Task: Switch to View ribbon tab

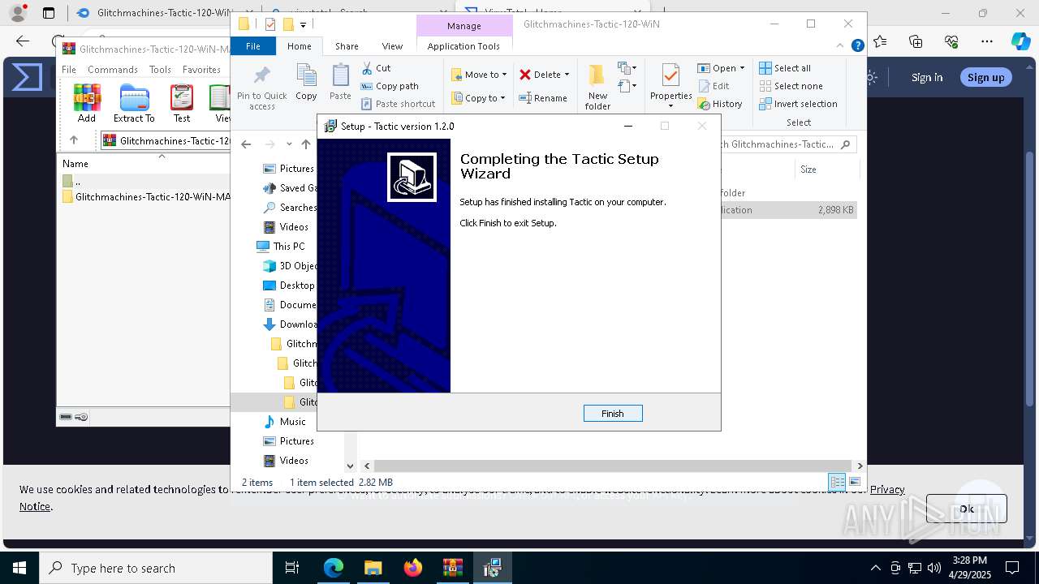Action: (x=392, y=46)
